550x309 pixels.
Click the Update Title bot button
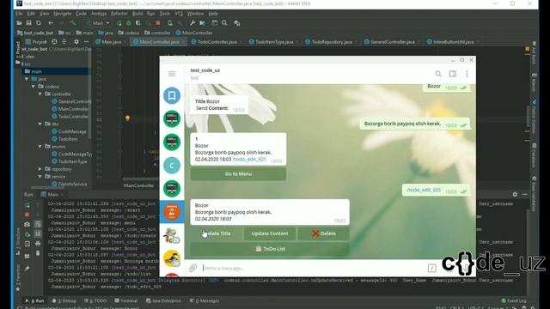pyautogui.click(x=217, y=233)
